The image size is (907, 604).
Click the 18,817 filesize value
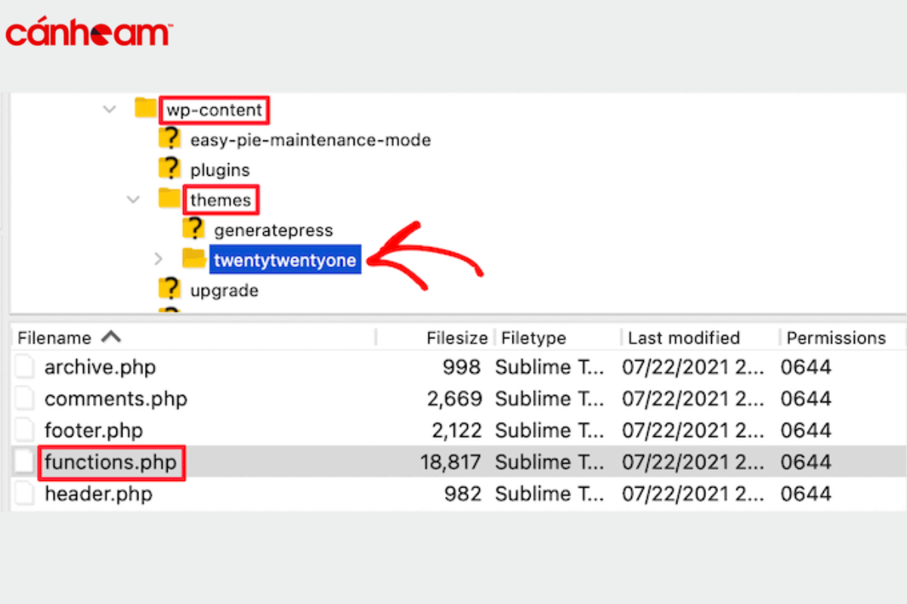pyautogui.click(x=450, y=462)
